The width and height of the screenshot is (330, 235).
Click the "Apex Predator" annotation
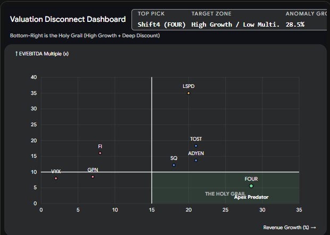point(251,197)
